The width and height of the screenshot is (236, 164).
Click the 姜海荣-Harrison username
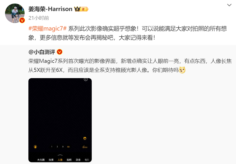(x=50, y=9)
